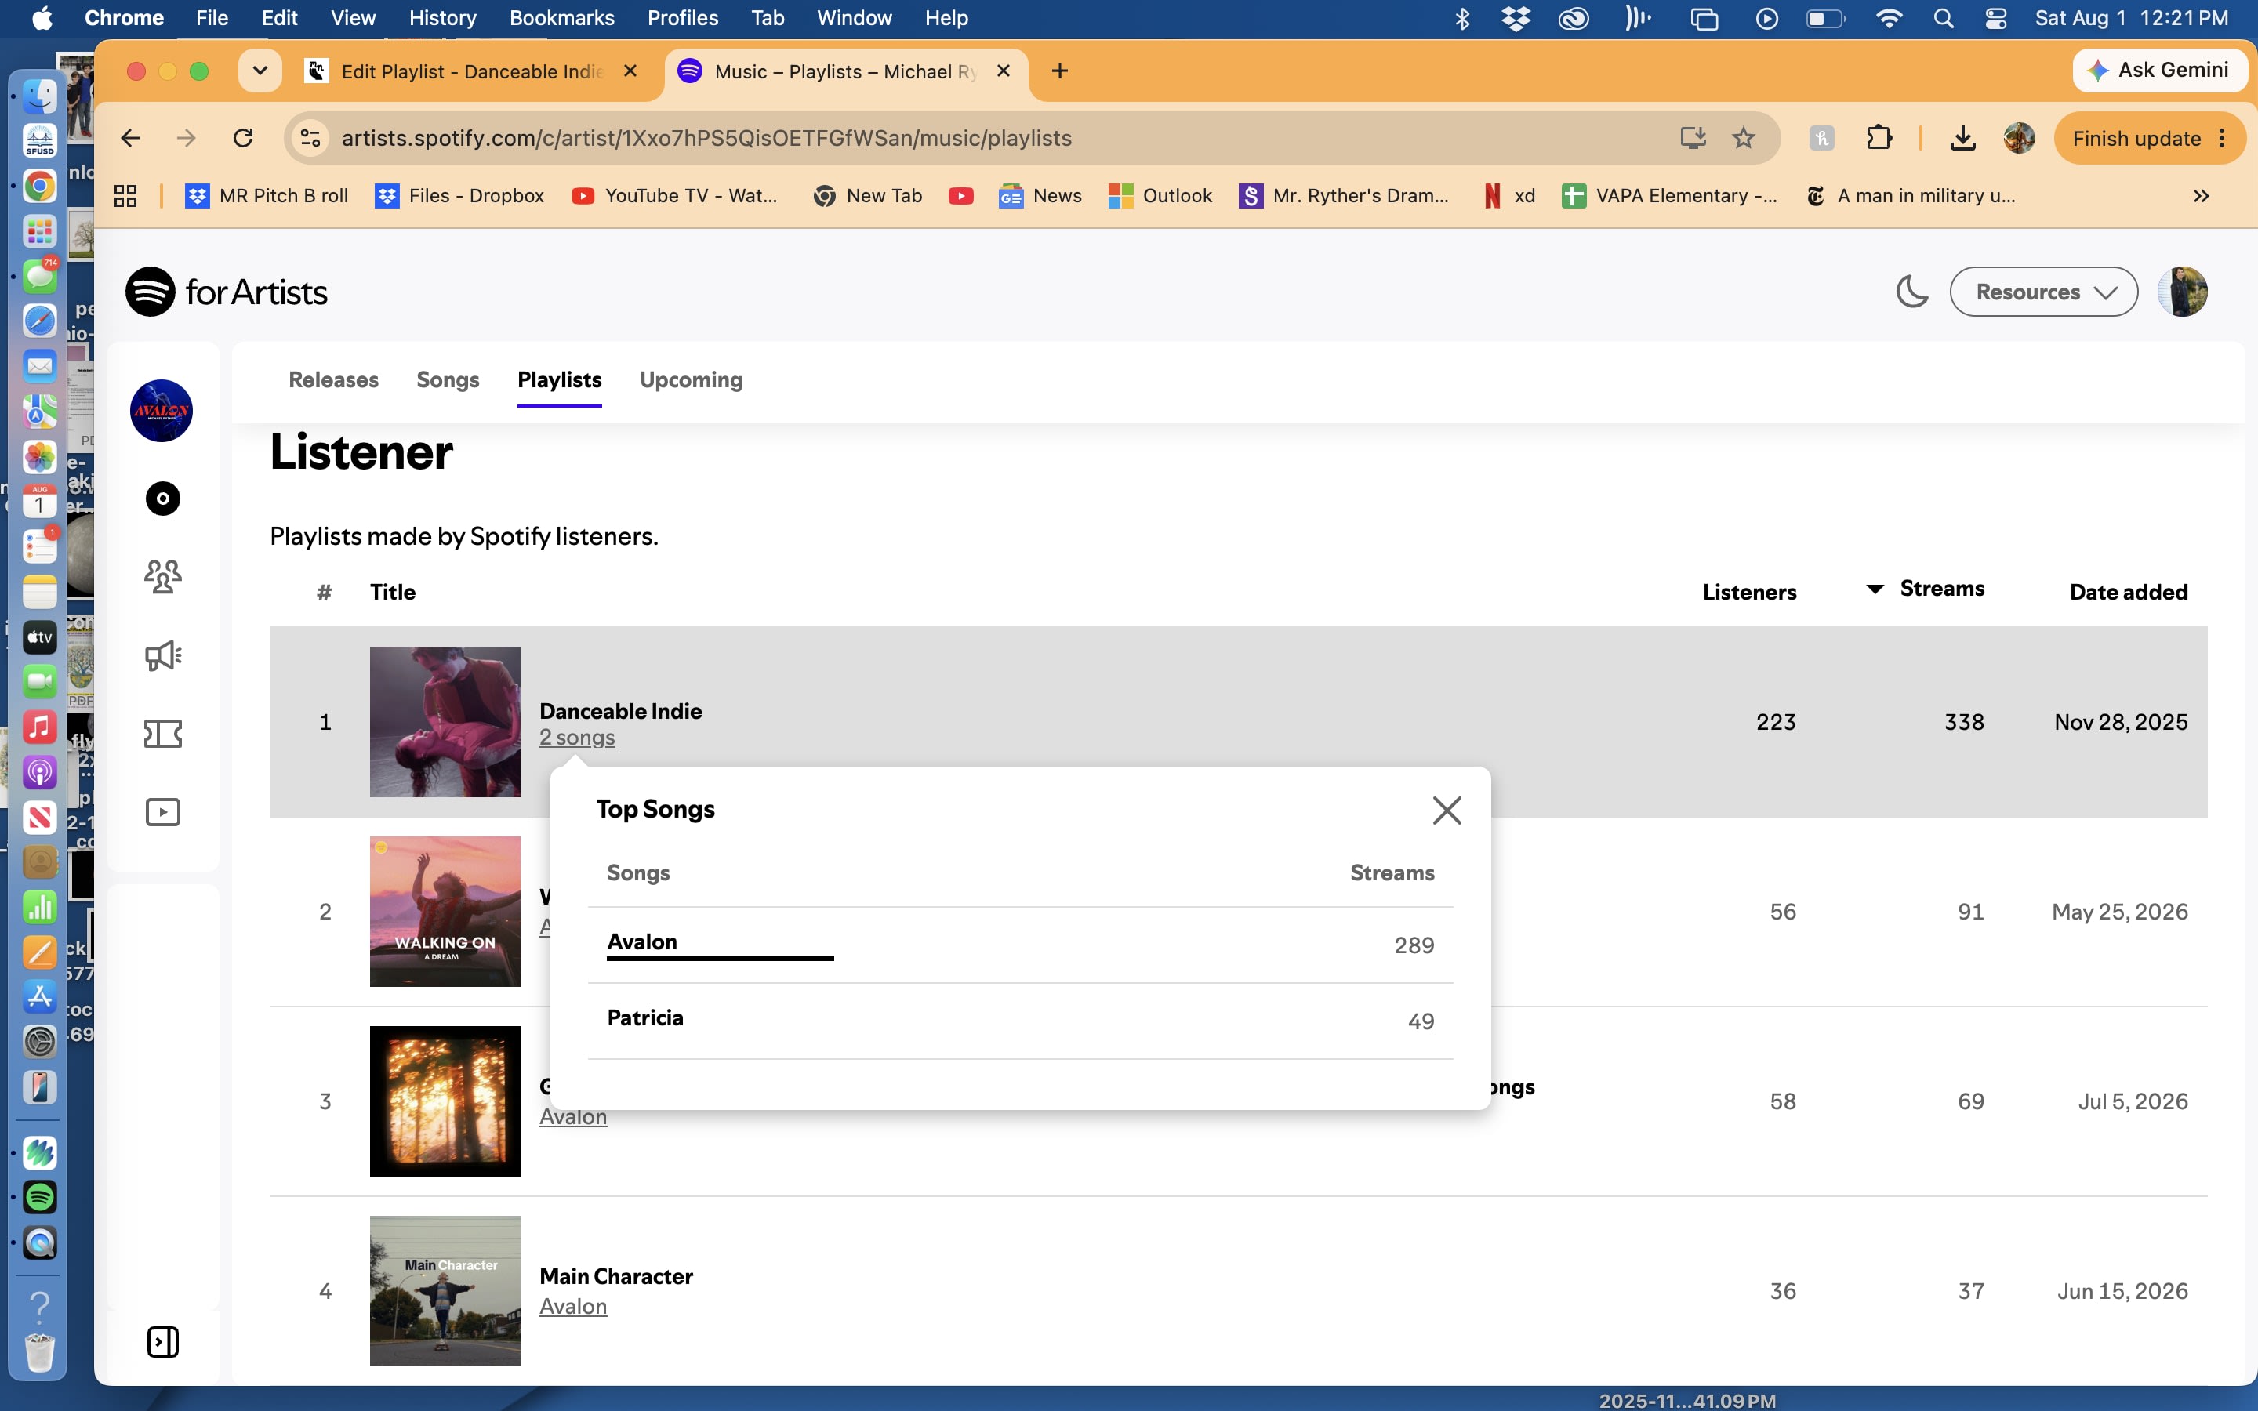The width and height of the screenshot is (2258, 1411).
Task: Click the Main Character playlist title
Action: (x=615, y=1277)
